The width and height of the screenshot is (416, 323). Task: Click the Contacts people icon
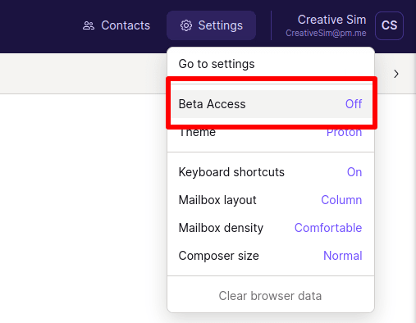(x=89, y=25)
